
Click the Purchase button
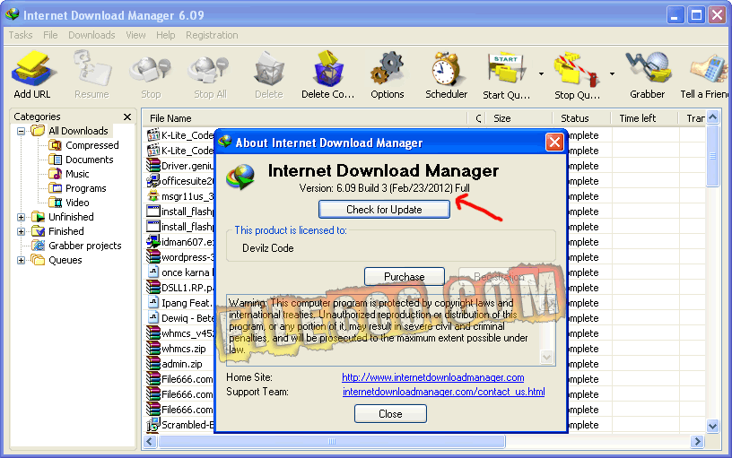[x=405, y=277]
